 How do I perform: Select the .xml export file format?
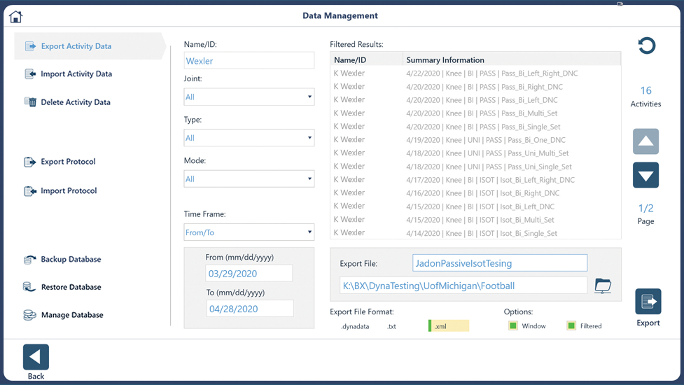449,326
